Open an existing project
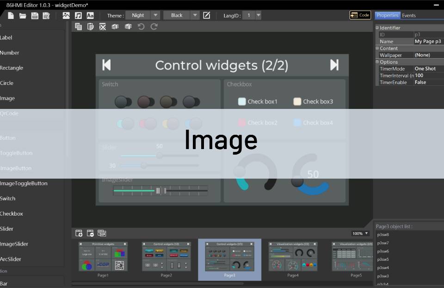 pyautogui.click(x=22, y=15)
